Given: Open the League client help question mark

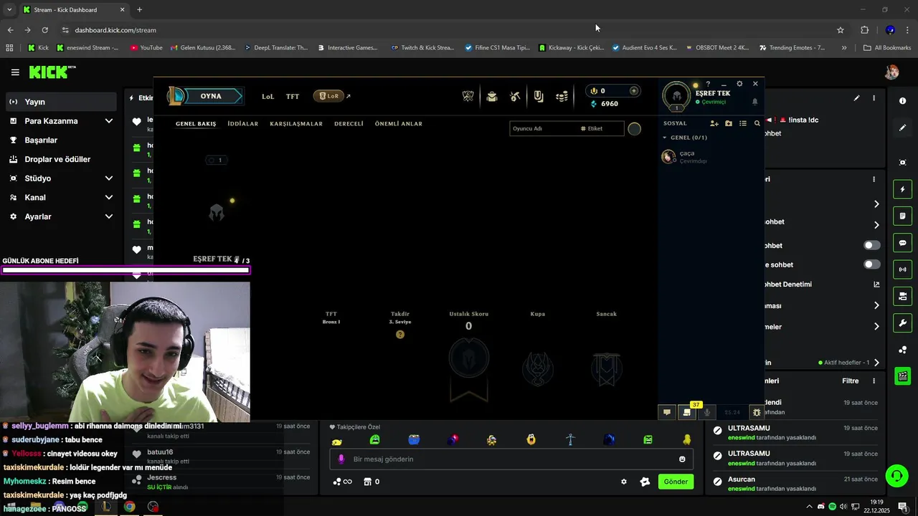Looking at the screenshot, I should pyautogui.click(x=708, y=84).
